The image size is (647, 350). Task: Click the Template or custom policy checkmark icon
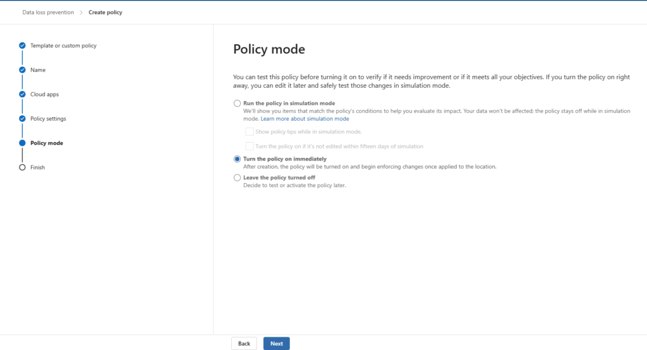pos(22,45)
